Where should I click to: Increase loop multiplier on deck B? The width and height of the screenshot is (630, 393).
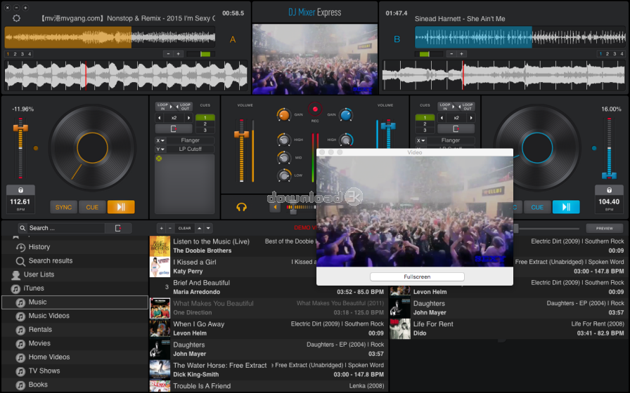[x=471, y=118]
